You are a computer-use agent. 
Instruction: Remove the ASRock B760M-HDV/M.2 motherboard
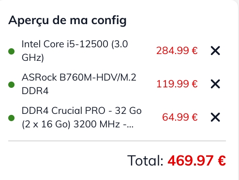(215, 84)
